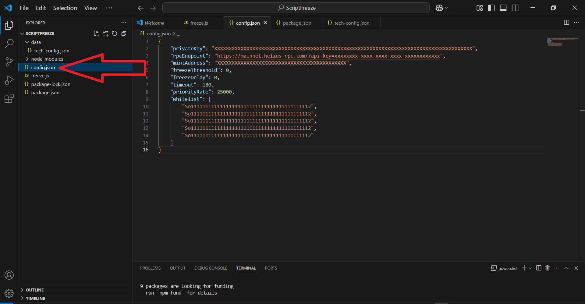Collapse the data folder
The height and width of the screenshot is (304, 585).
tap(27, 42)
